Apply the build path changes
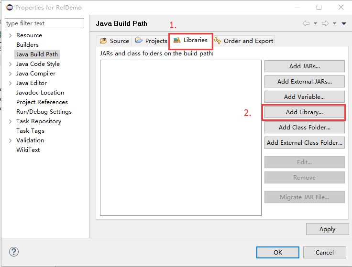The height and width of the screenshot is (267, 352). [x=327, y=229]
